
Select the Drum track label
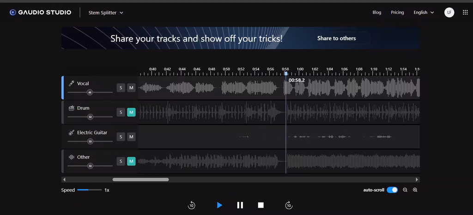(83, 108)
